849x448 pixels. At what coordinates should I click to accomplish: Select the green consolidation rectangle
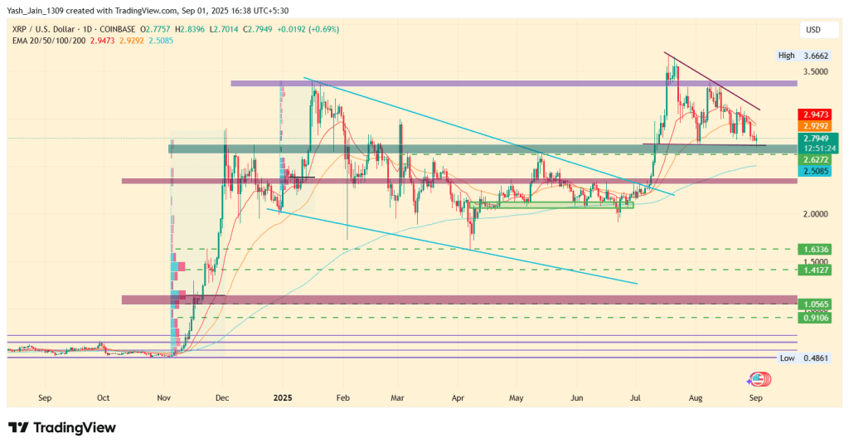point(551,204)
